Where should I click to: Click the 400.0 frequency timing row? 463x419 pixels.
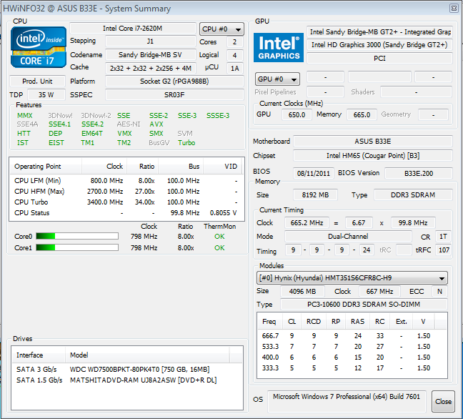coord(352,358)
